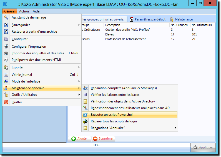
Task: Click the Supprimer button
Action: click(104, 139)
